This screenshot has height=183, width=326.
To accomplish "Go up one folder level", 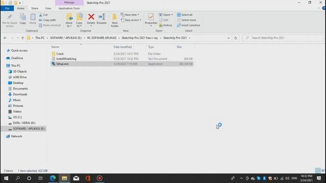I will tap(22, 38).
